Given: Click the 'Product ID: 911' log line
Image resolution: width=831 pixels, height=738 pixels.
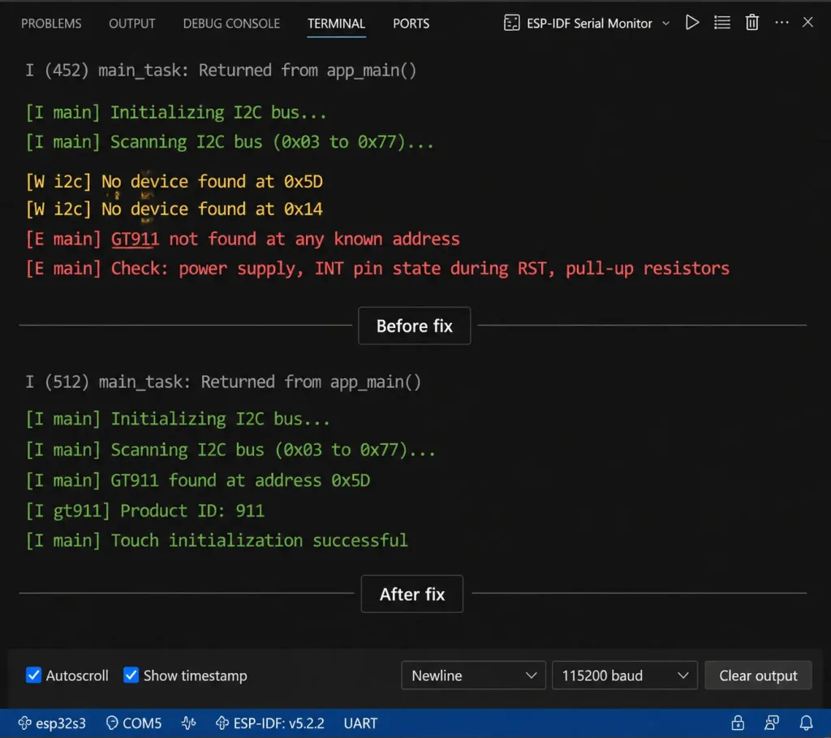Looking at the screenshot, I should 144,511.
